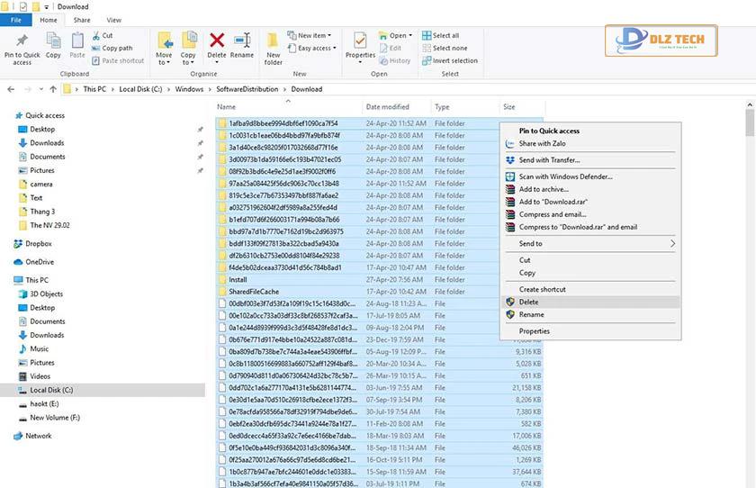Choose Share with Zalo option
This screenshot has height=488, width=756.
(x=542, y=144)
